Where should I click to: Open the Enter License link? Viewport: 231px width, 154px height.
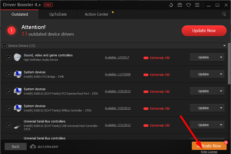[209, 152]
